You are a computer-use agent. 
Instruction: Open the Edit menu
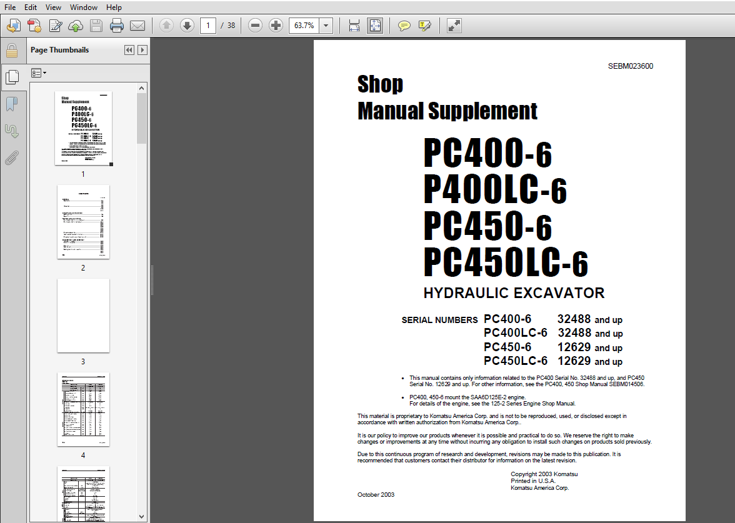click(31, 7)
